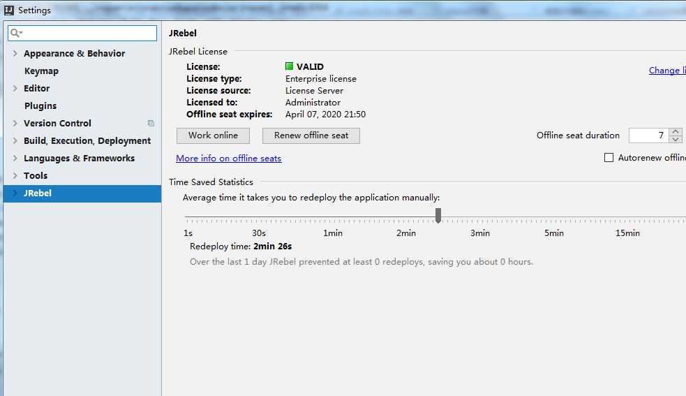Image resolution: width=686 pixels, height=396 pixels.
Task: Click the 30s slider label
Action: point(259,233)
